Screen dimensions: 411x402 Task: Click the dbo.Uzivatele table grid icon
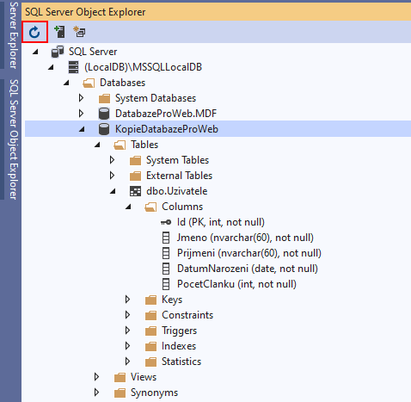click(x=135, y=191)
